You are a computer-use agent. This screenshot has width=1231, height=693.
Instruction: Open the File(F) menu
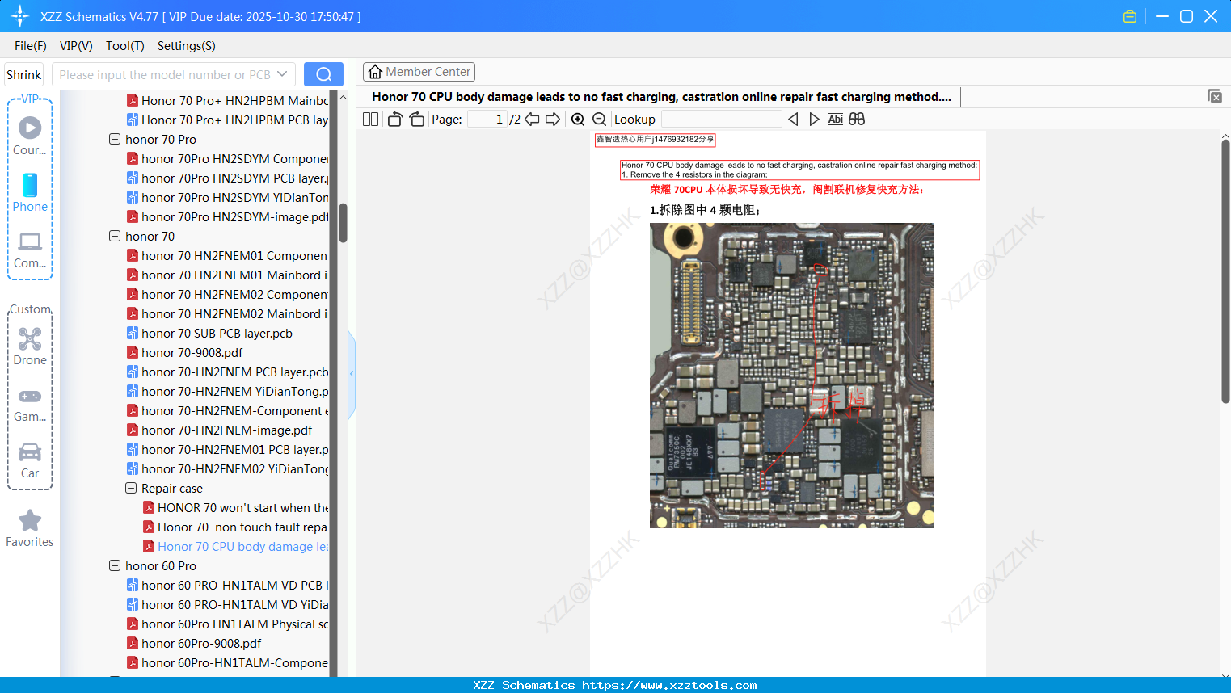31,45
